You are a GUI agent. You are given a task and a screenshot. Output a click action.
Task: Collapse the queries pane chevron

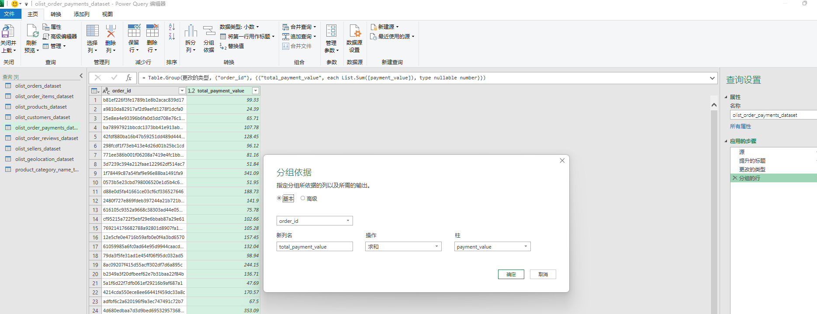point(81,76)
